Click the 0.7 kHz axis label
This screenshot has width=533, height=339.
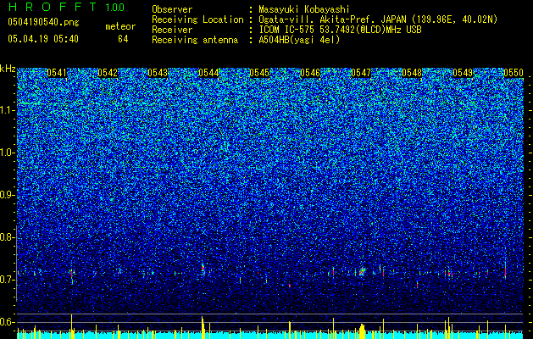[8, 280]
